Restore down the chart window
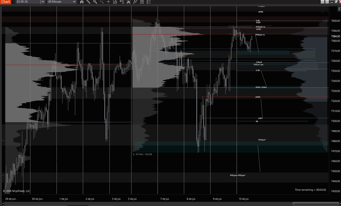The width and height of the screenshot is (341, 206). tap(336, 2)
